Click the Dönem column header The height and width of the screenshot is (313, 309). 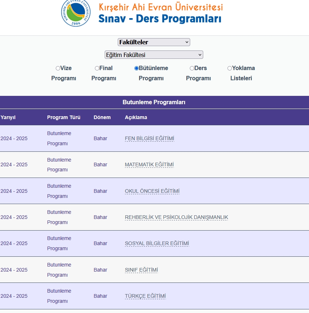tap(102, 117)
